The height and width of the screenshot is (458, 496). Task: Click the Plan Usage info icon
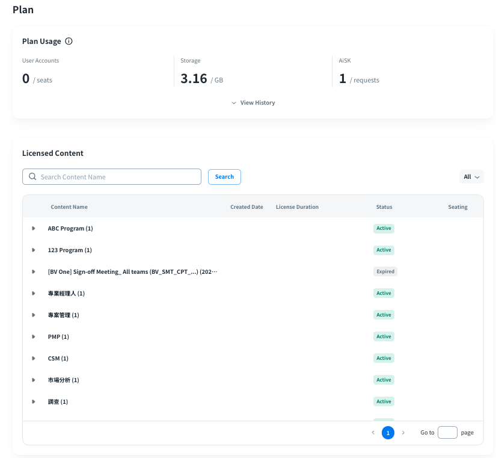point(69,42)
